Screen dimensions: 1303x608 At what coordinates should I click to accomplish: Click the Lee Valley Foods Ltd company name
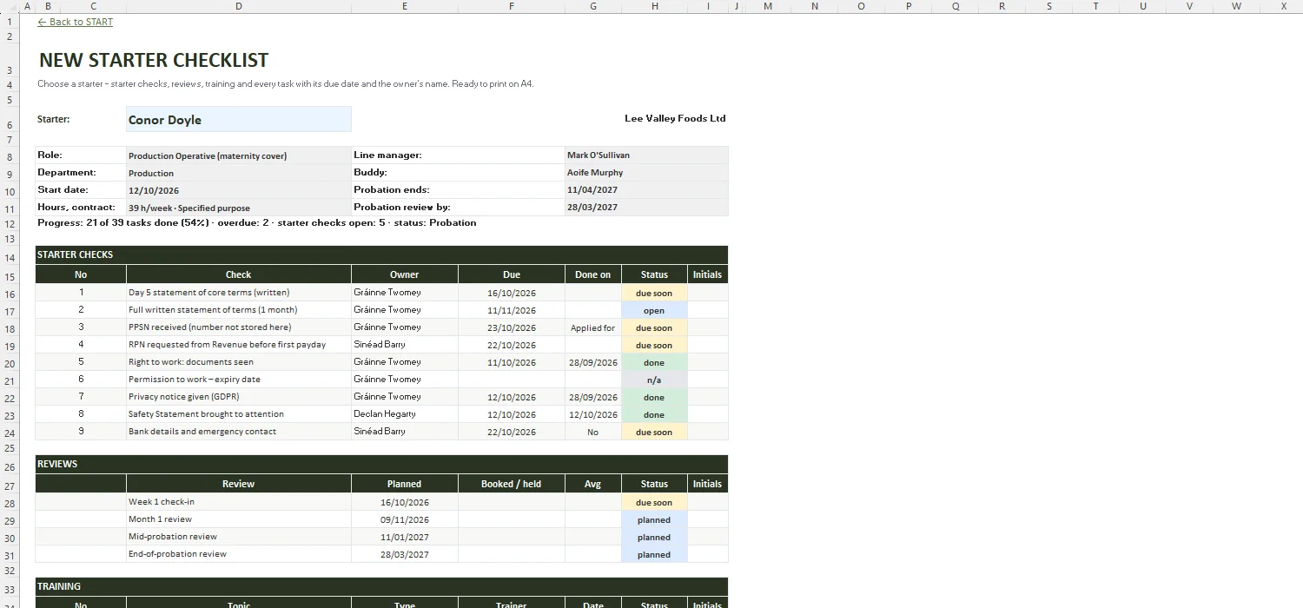pyautogui.click(x=675, y=118)
